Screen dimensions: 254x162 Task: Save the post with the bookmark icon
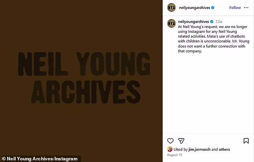pyautogui.click(x=246, y=141)
